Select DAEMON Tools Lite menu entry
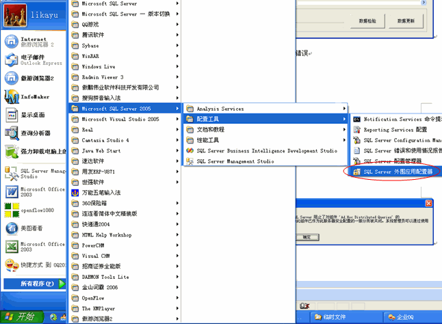Image resolution: width=442 pixels, height=324 pixels. 105,277
